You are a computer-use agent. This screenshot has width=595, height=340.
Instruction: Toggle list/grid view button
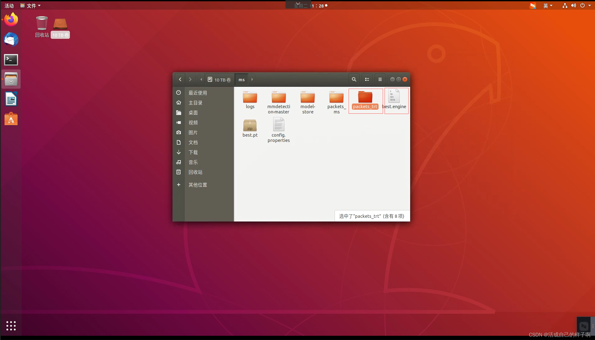pyautogui.click(x=367, y=79)
